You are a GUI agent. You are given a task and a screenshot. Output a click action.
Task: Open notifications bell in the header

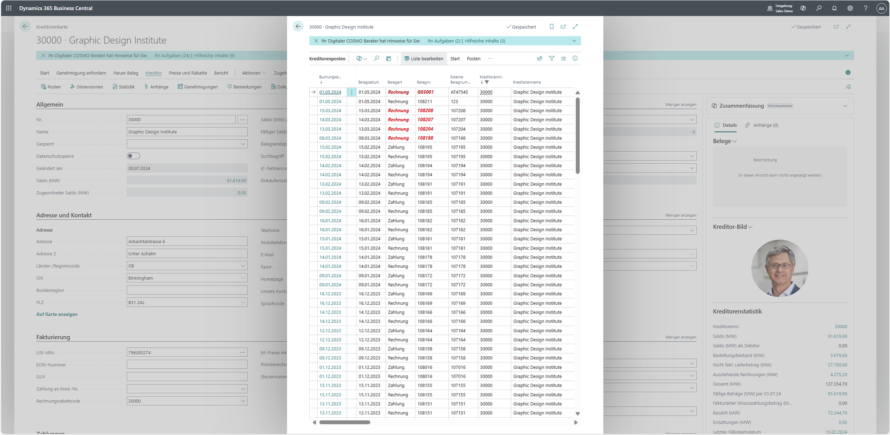point(834,8)
